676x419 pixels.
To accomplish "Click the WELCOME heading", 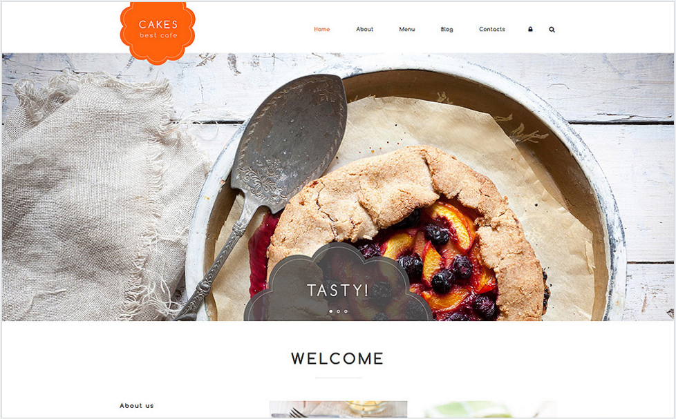I will (337, 359).
